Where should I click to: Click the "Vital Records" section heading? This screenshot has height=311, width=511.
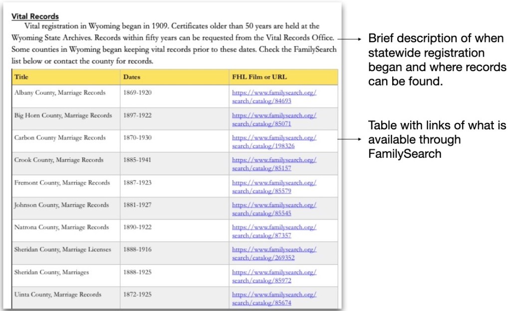[35, 16]
